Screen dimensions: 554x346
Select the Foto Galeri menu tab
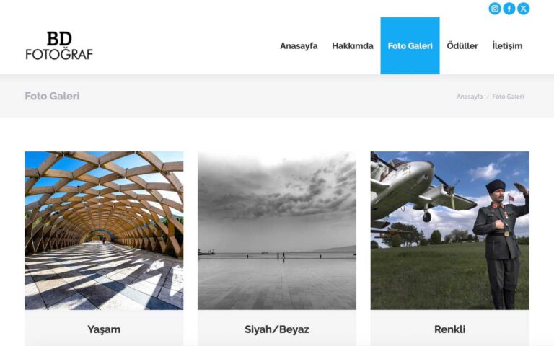point(410,45)
